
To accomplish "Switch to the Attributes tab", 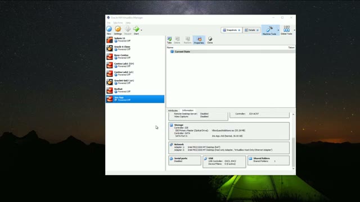I will coord(173,111).
